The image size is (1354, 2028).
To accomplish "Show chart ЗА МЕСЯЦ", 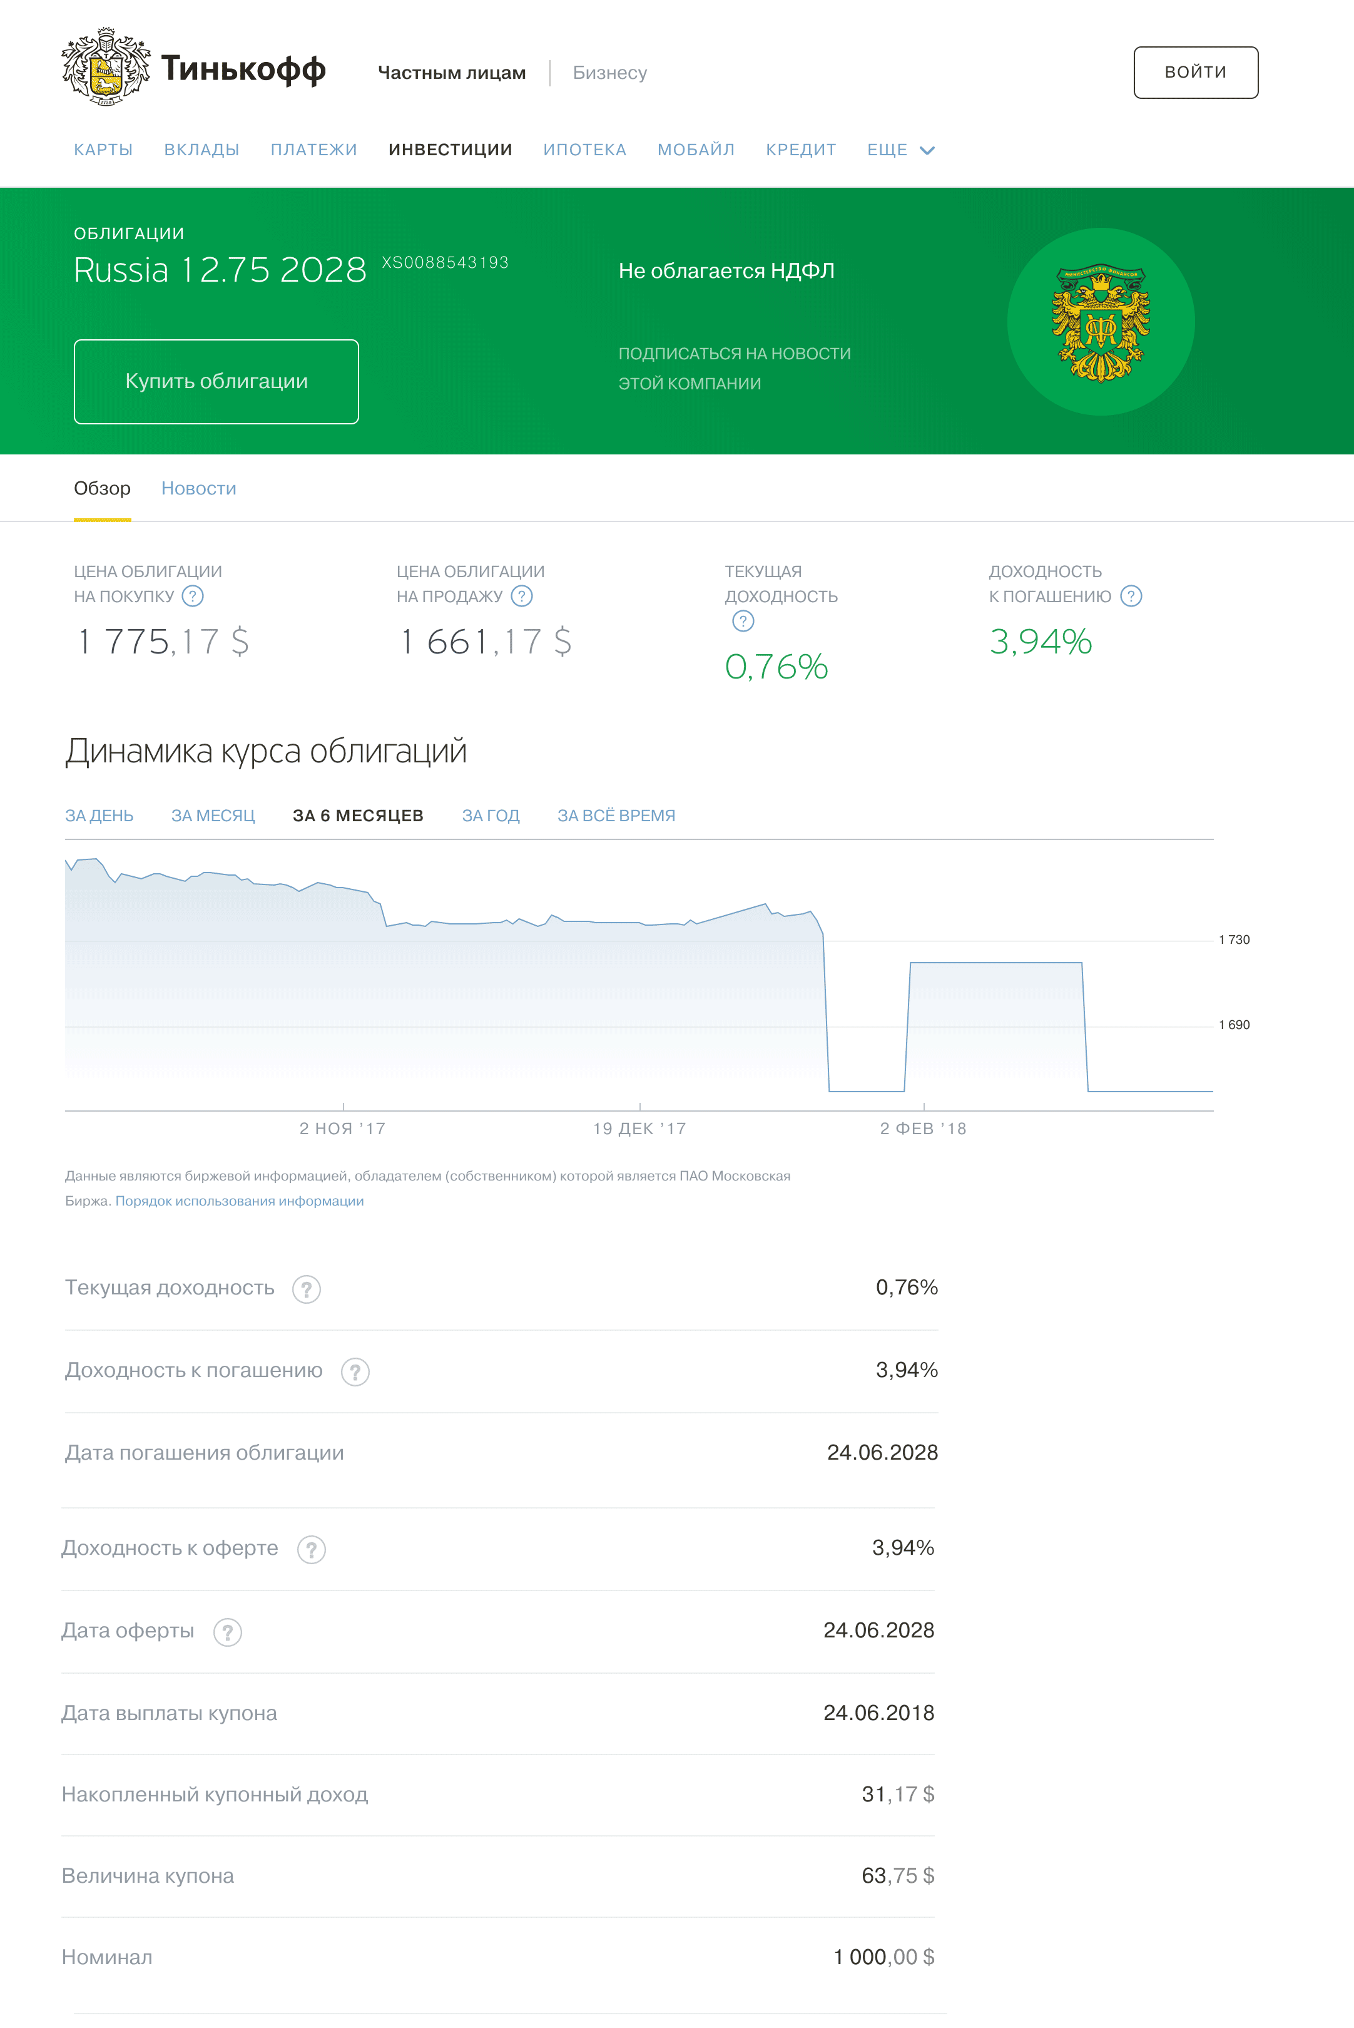I will [x=213, y=816].
